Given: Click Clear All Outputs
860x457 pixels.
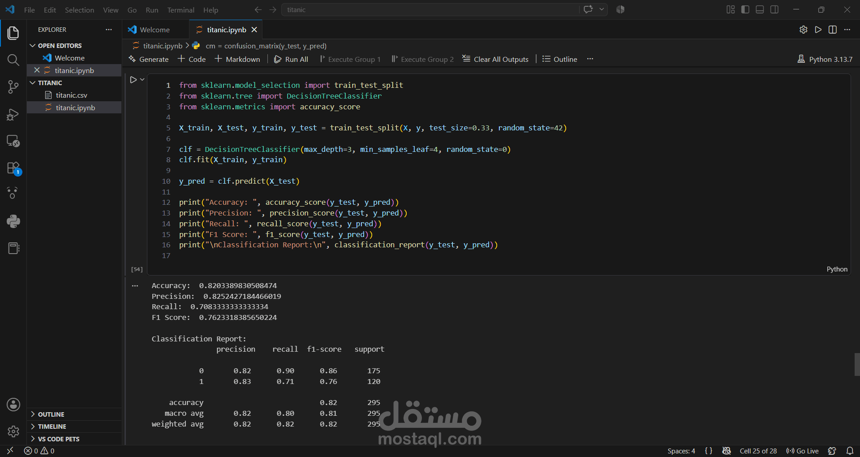Looking at the screenshot, I should [495, 59].
